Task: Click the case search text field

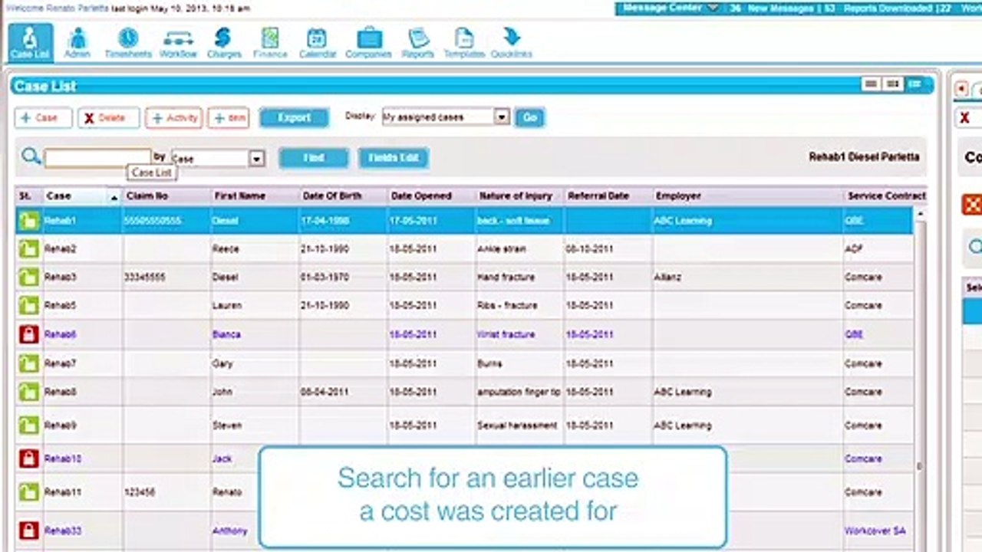Action: click(x=97, y=157)
